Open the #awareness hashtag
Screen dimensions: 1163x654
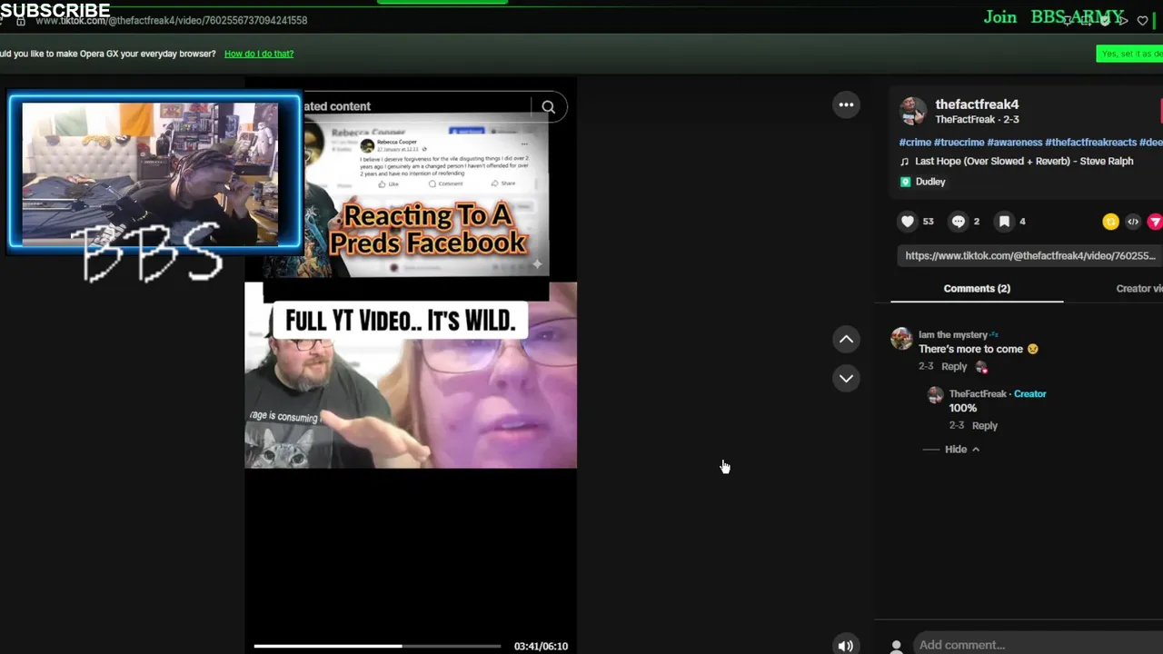click(x=1015, y=143)
